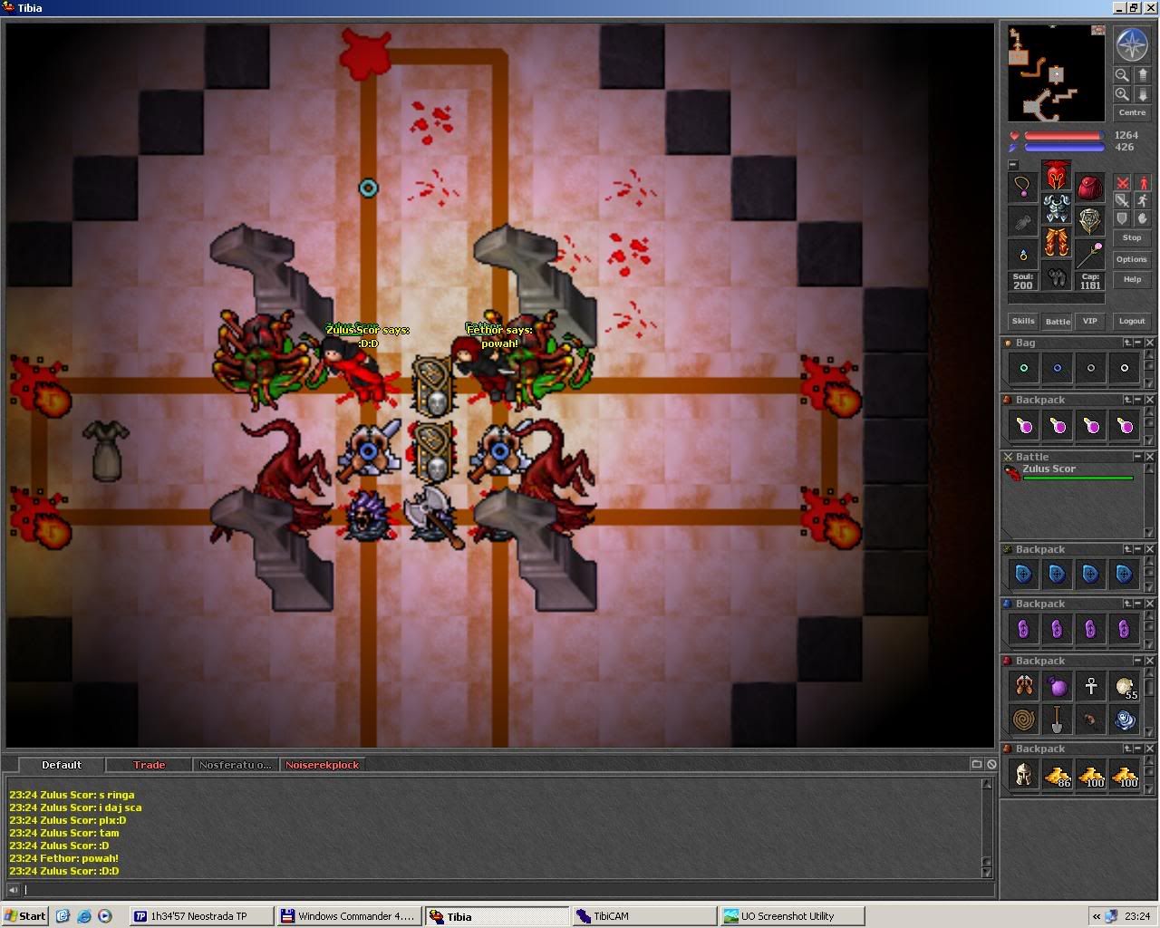1160x928 pixels.
Task: Click the blue mana bar
Action: pyautogui.click(x=1064, y=147)
